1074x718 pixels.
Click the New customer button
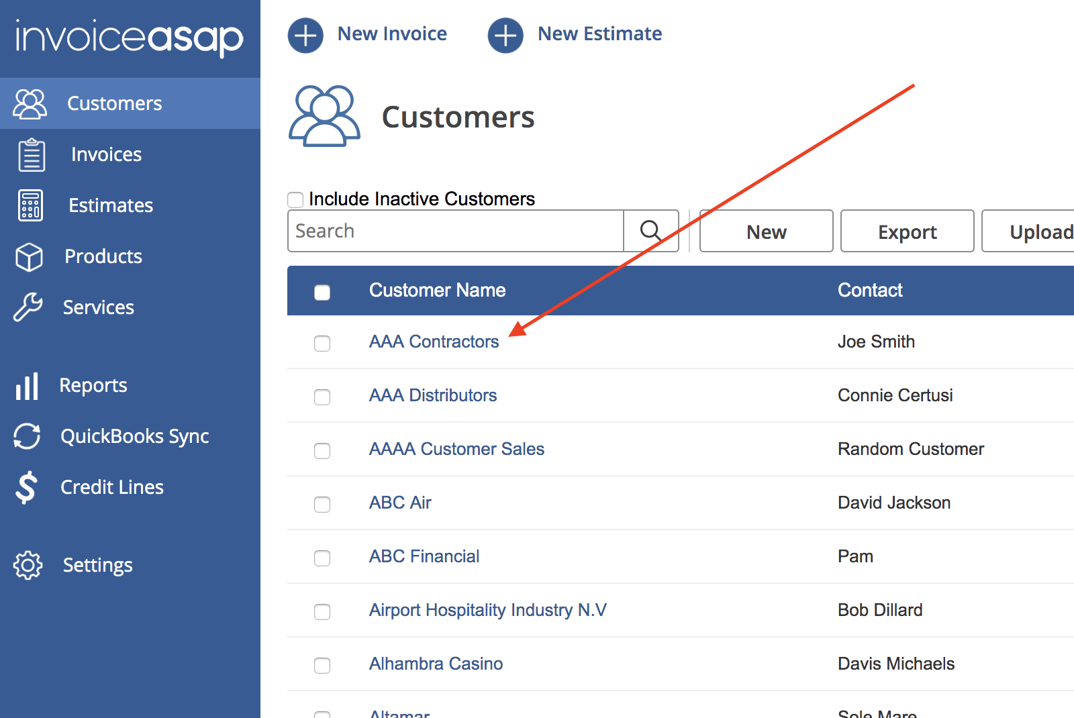(766, 231)
